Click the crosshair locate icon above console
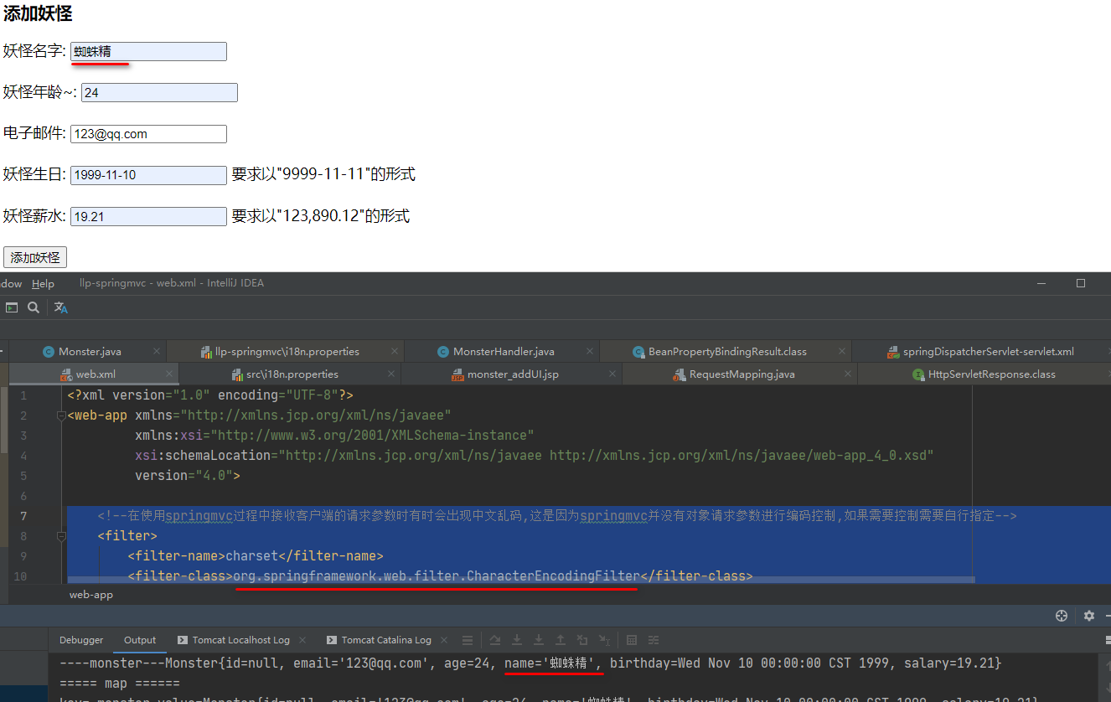The width and height of the screenshot is (1111, 702). [x=1062, y=616]
